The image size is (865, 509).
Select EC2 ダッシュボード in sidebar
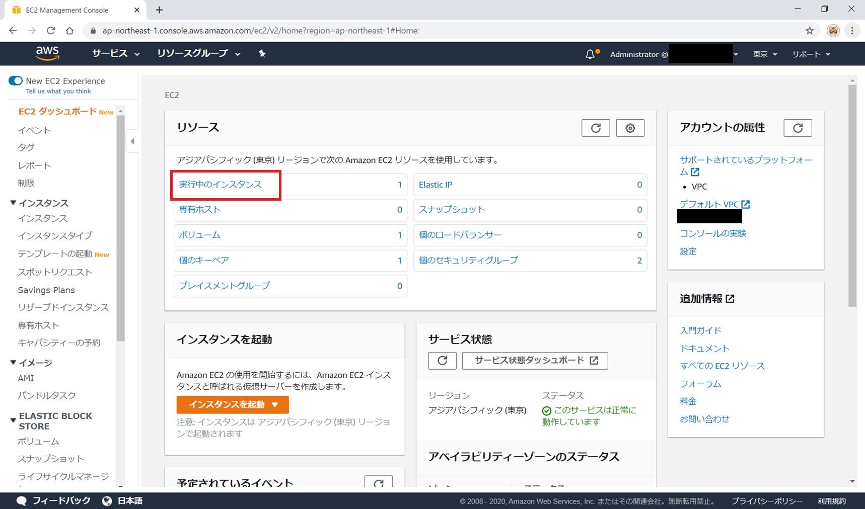coord(57,111)
